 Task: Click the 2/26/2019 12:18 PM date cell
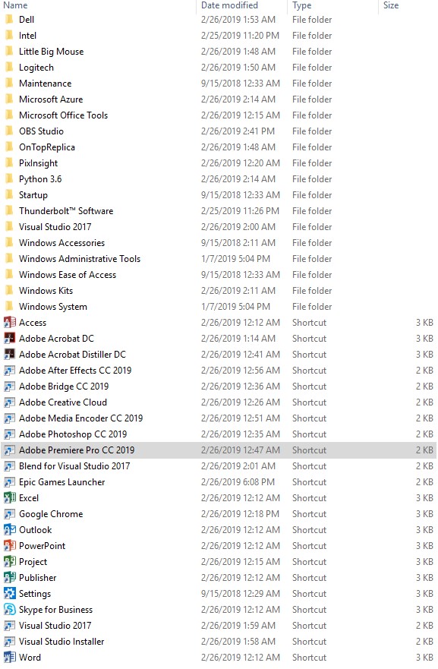coord(240,514)
